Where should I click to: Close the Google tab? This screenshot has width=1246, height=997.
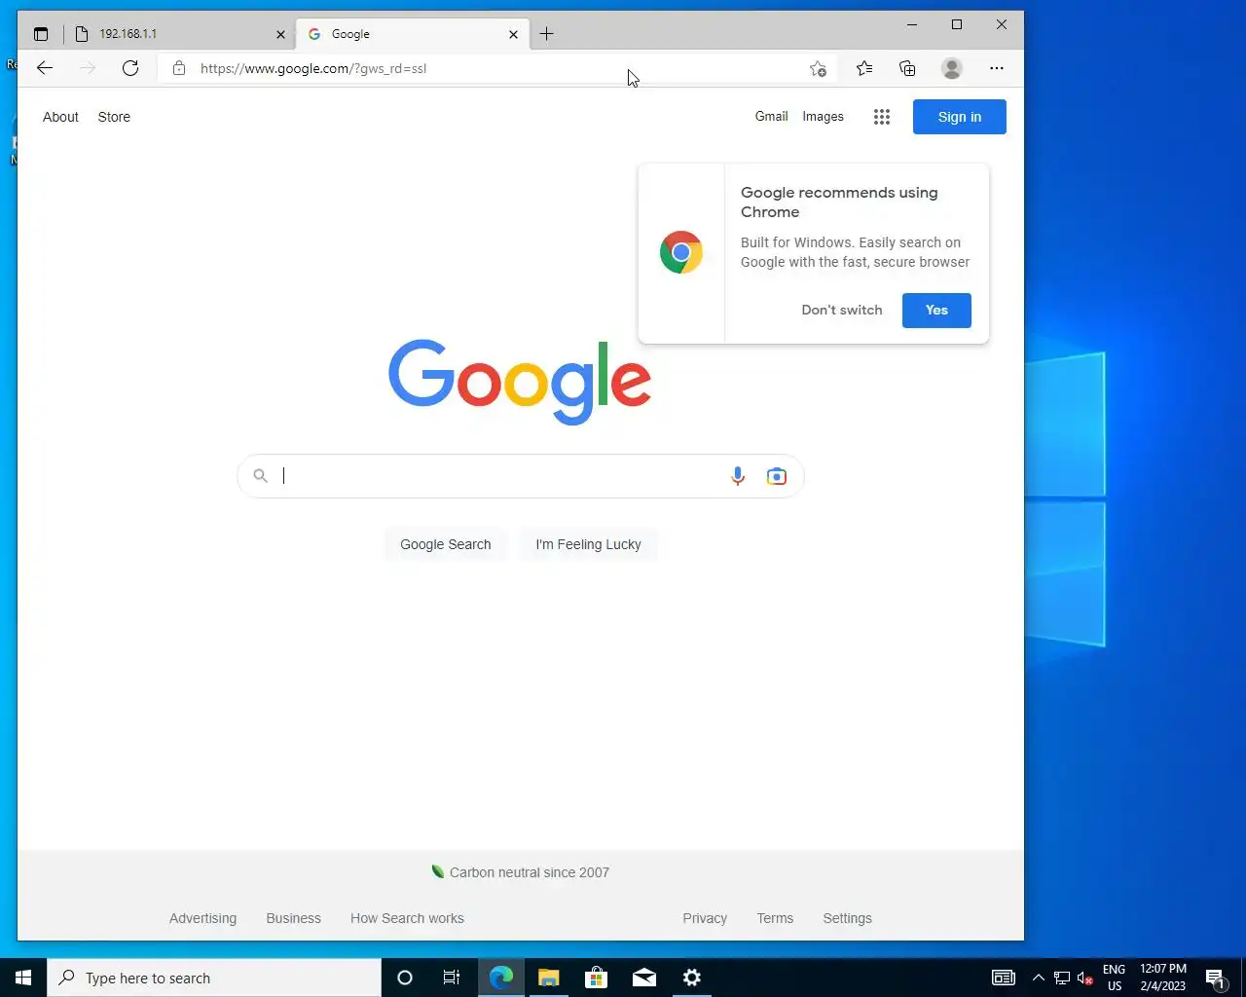tap(513, 34)
